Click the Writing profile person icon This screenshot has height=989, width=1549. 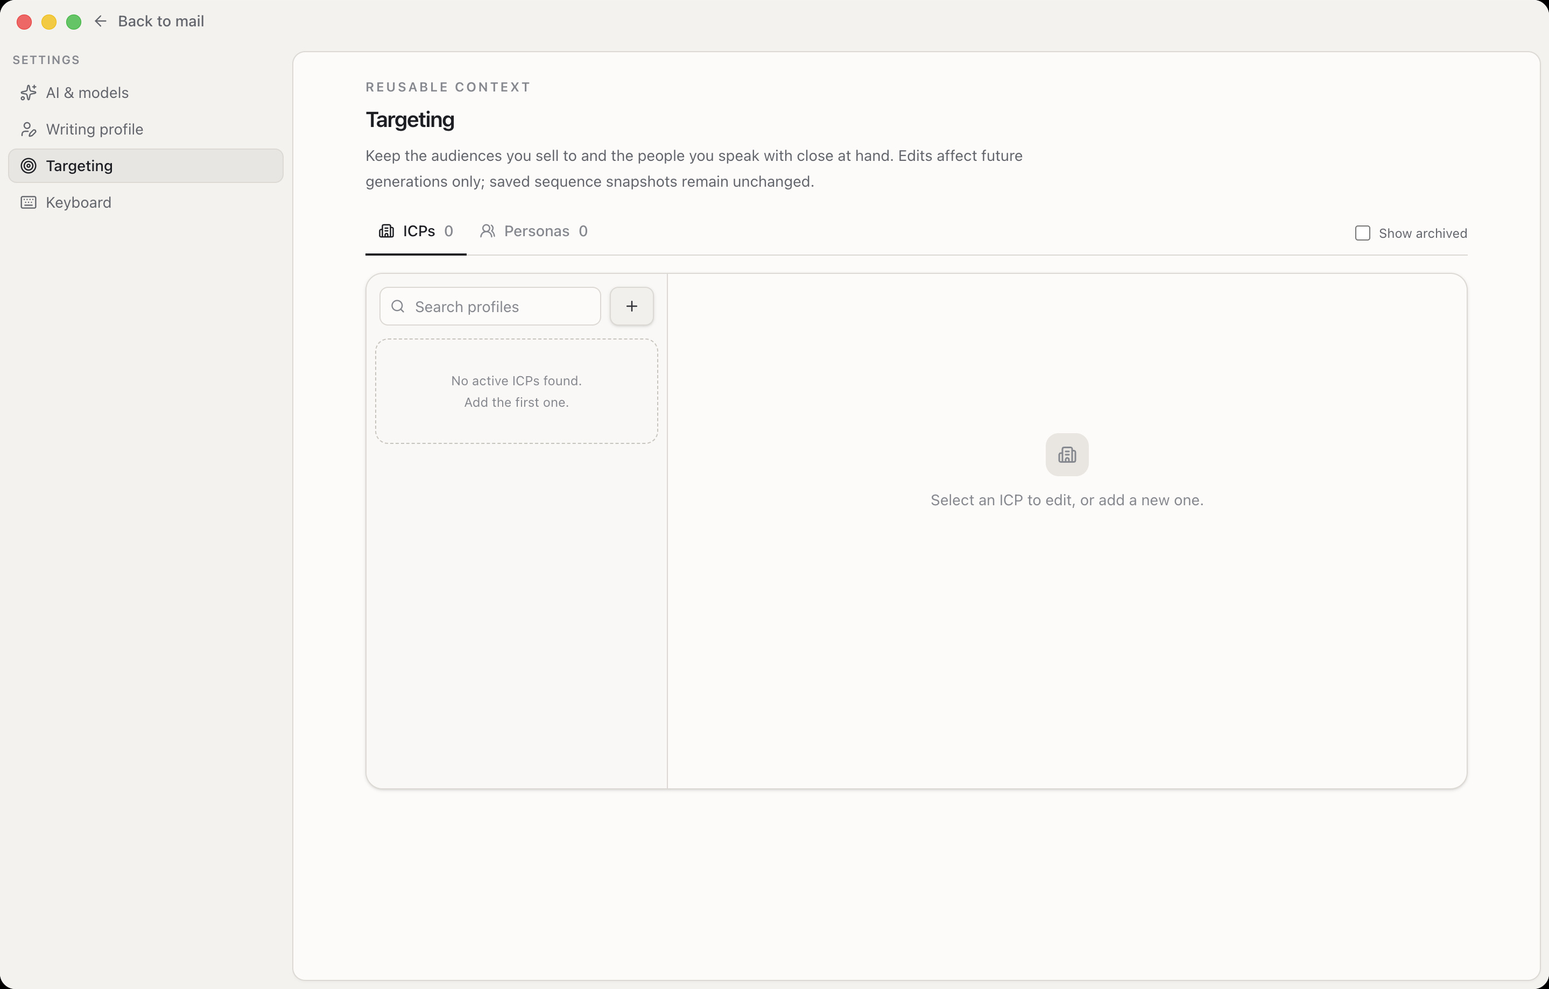click(x=29, y=129)
